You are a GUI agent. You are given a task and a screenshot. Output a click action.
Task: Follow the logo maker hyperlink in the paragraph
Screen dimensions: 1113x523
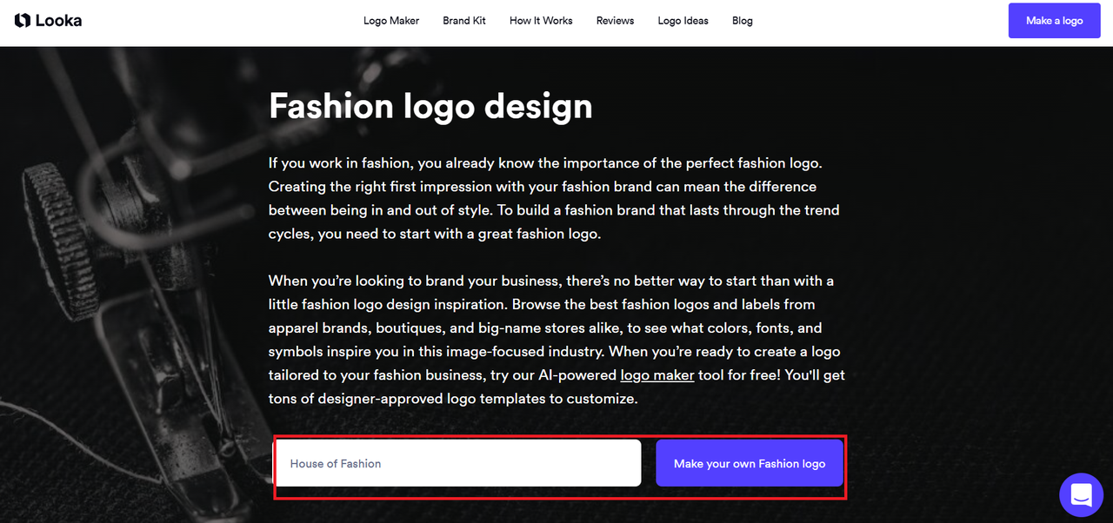(x=657, y=375)
